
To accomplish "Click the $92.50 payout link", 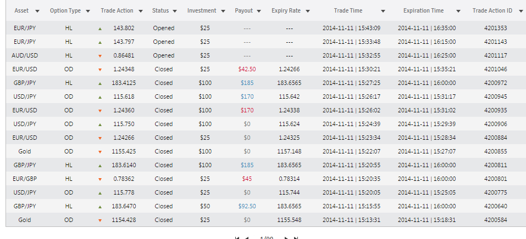I will pyautogui.click(x=247, y=206).
